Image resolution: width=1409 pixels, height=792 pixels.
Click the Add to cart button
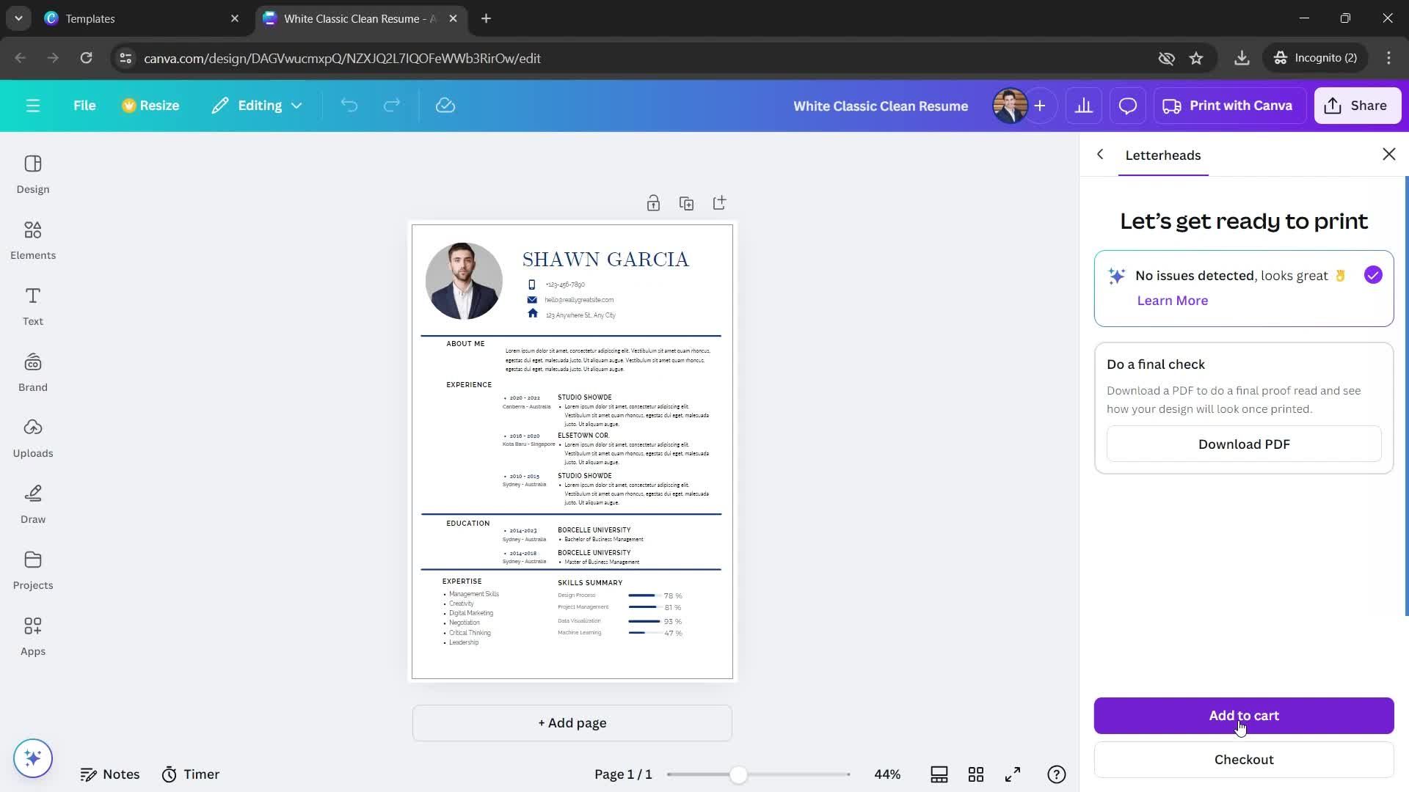1245,716
